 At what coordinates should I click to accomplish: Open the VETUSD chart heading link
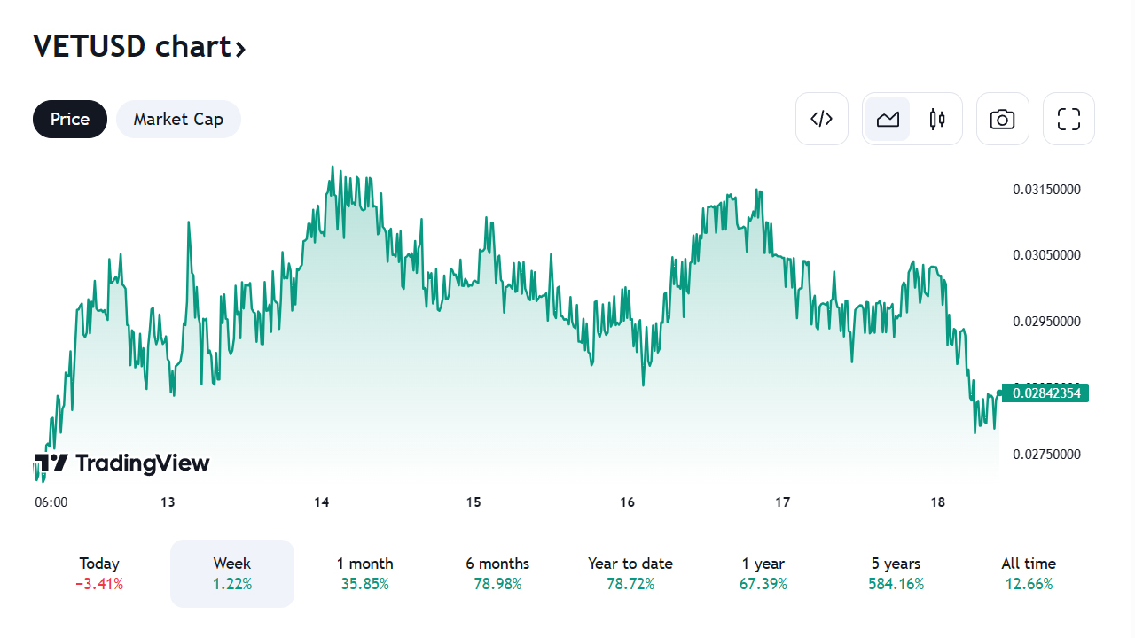point(139,46)
